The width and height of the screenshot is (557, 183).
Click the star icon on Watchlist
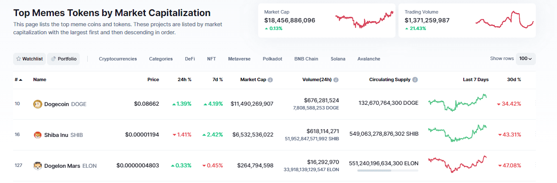[18, 59]
